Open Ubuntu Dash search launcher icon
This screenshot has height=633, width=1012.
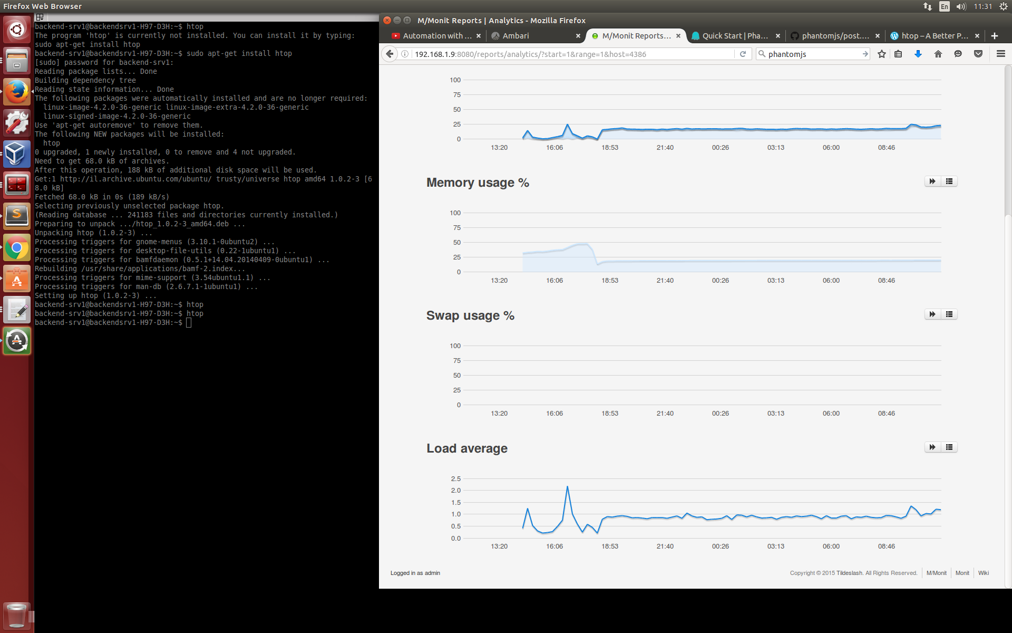17,29
